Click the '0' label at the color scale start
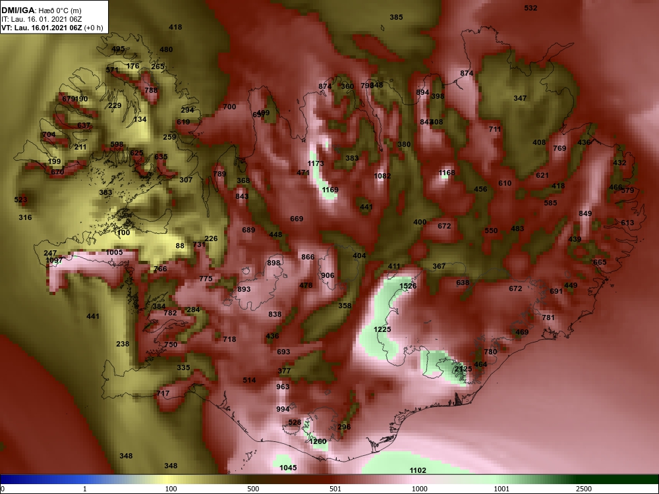The width and height of the screenshot is (659, 494). coord(3,489)
